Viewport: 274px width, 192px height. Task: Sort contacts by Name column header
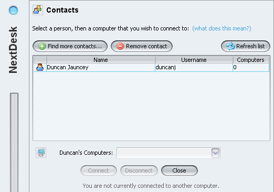101,60
